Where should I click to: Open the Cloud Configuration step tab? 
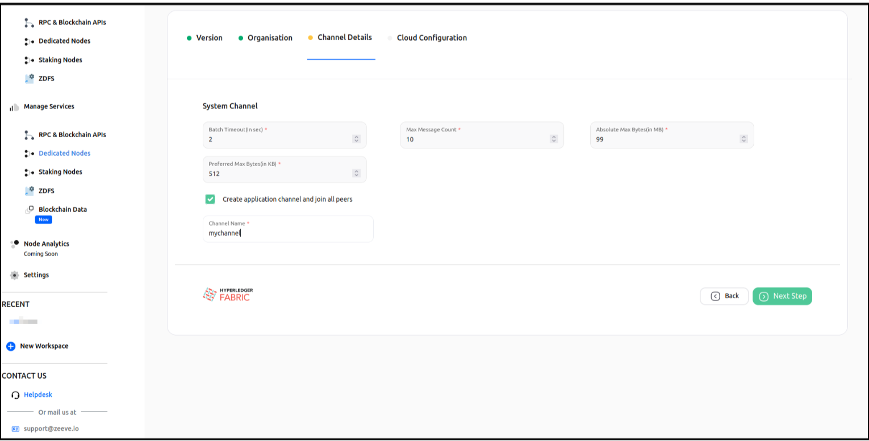coord(432,38)
